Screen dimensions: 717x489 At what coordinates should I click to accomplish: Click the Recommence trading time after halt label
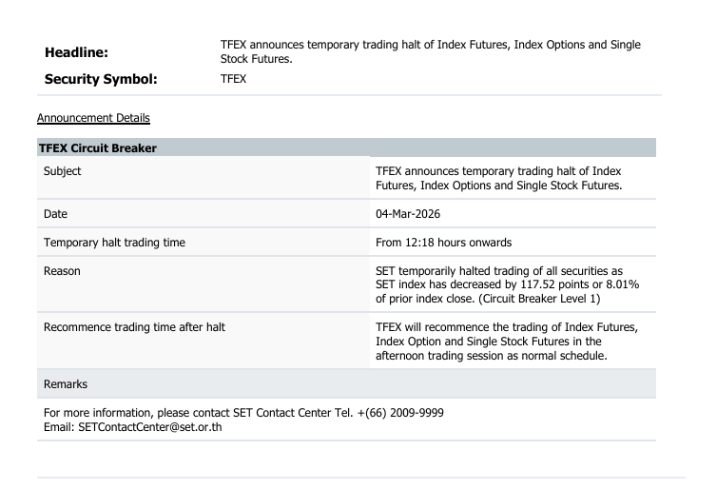134,328
